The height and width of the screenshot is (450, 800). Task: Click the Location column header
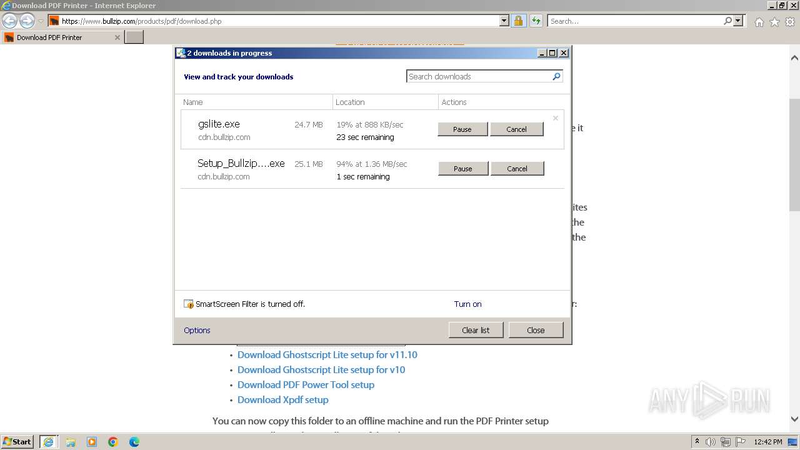[x=386, y=102]
